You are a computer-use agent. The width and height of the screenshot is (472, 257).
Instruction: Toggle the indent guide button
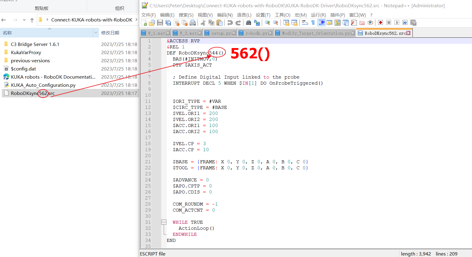click(x=322, y=23)
